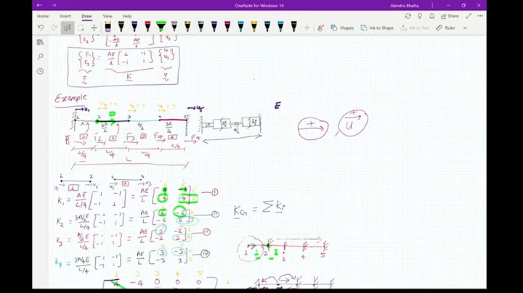Toggle Draw with Touch
Screen dimensions: 523x293
point(320,28)
